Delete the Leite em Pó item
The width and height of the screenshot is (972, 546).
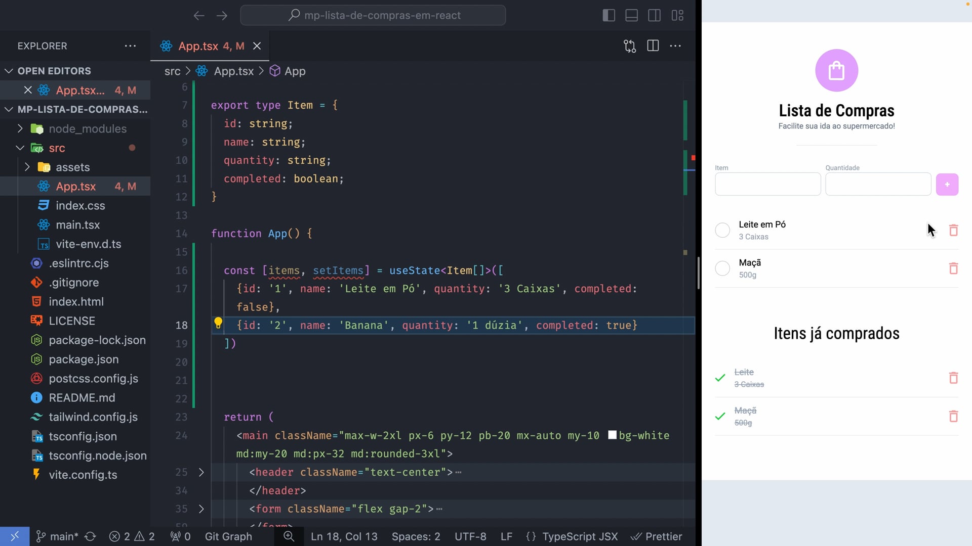click(x=953, y=230)
